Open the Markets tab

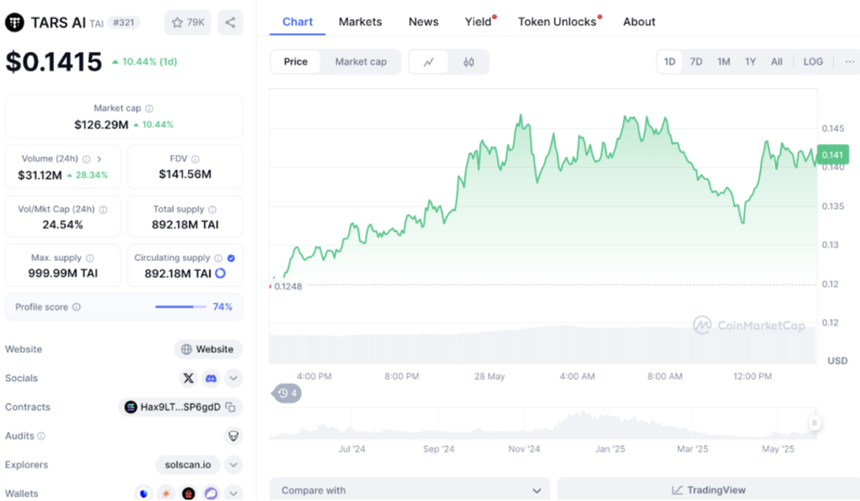(x=360, y=22)
